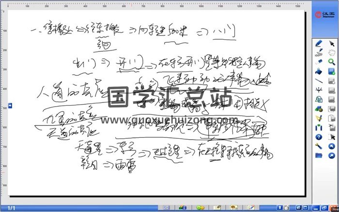Viewport: 339px width, 212px height.
Task: Choose the arrow selection pointer tool
Action: 332,43
